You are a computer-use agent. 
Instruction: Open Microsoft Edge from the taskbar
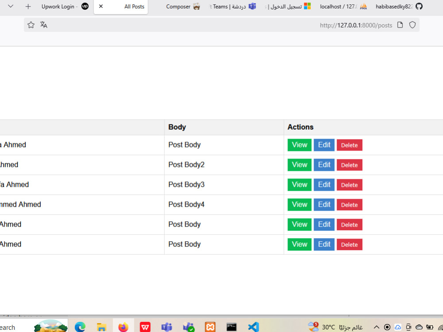coord(80,327)
